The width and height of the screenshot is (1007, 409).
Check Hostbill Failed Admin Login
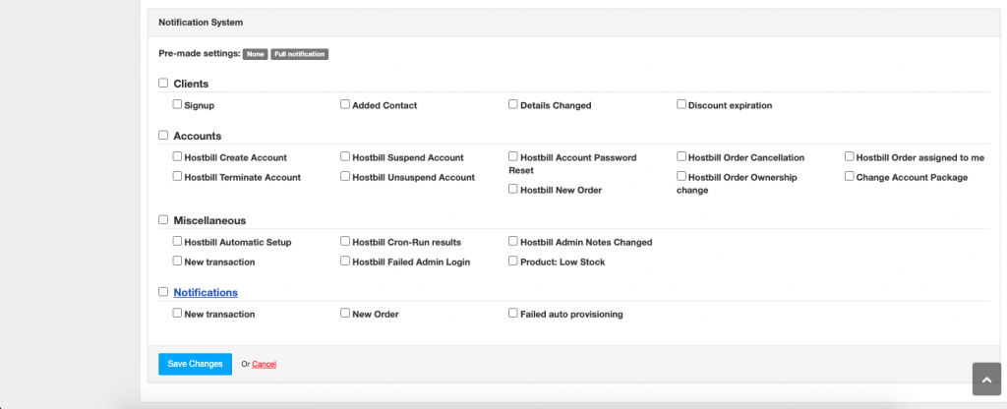point(345,261)
